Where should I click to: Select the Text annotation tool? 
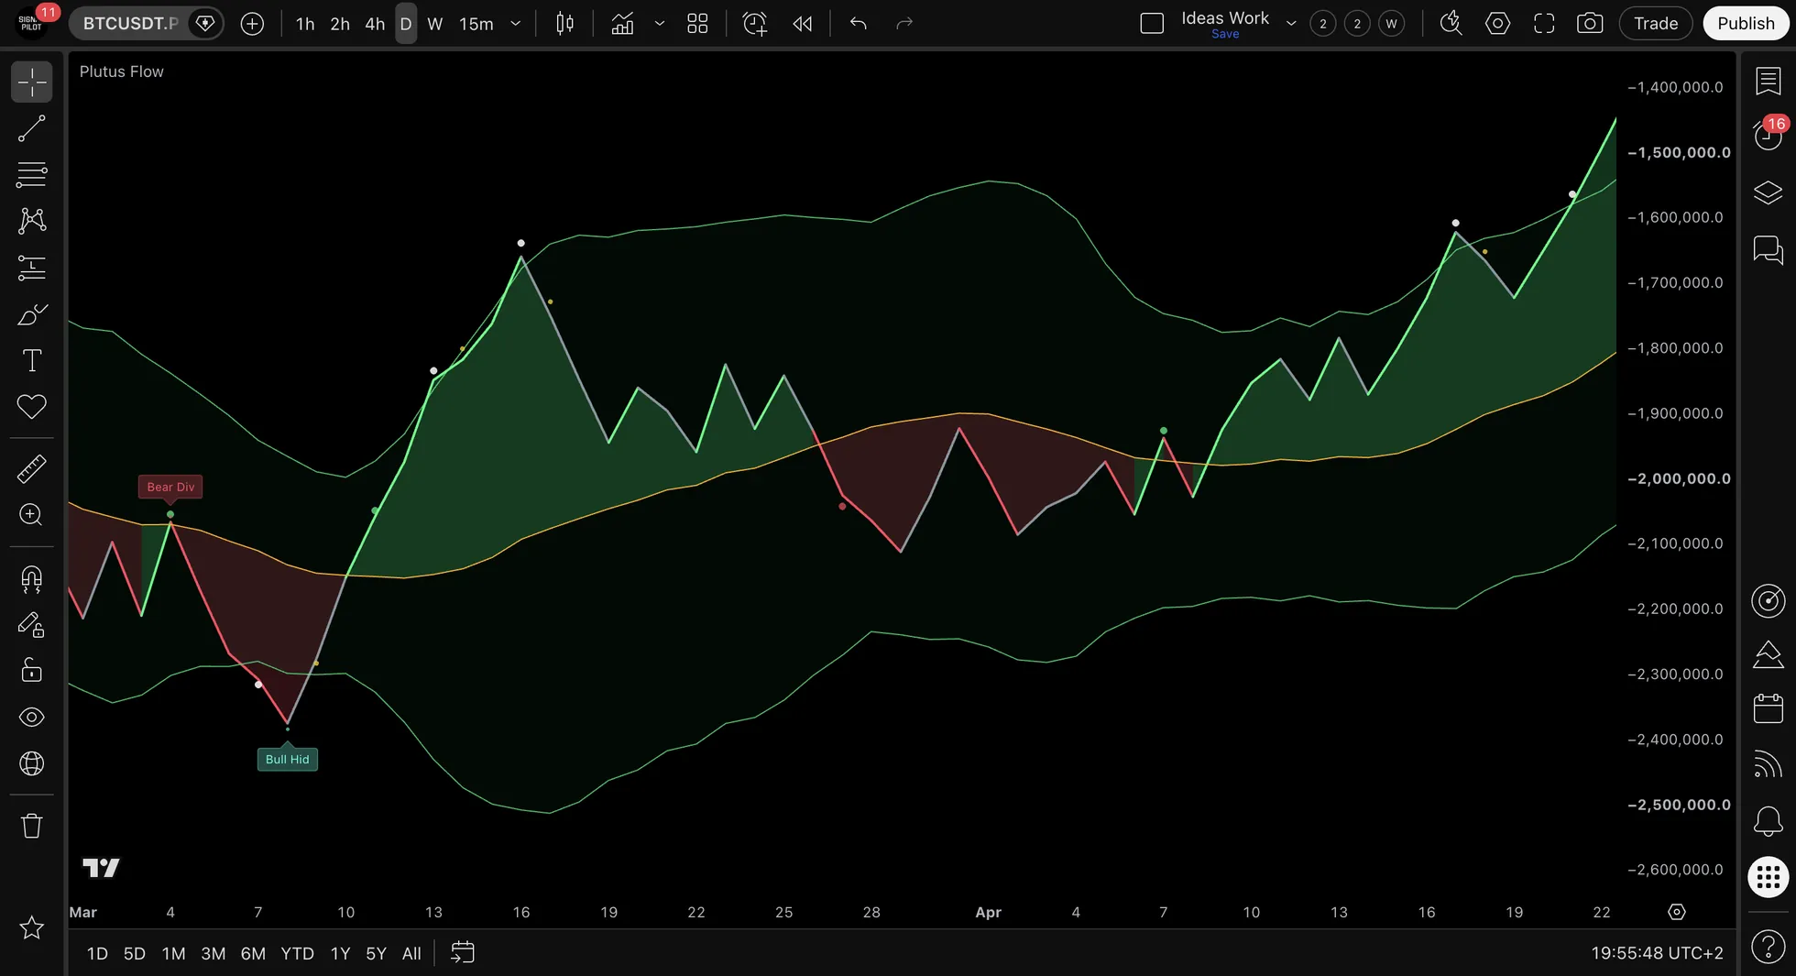tap(32, 360)
